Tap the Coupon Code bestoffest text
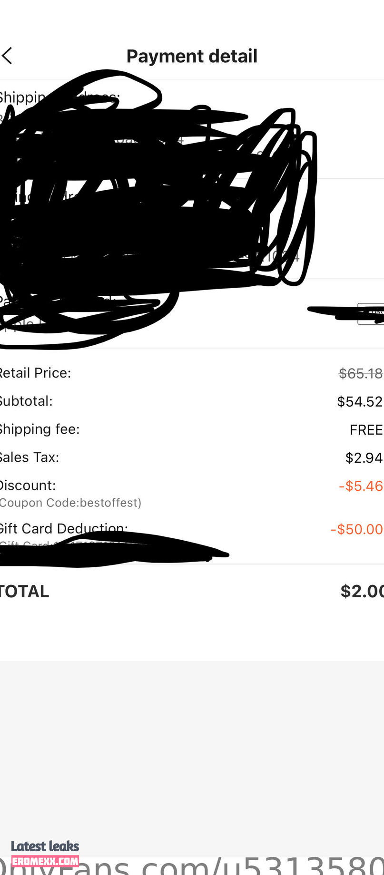The width and height of the screenshot is (384, 875). (70, 503)
